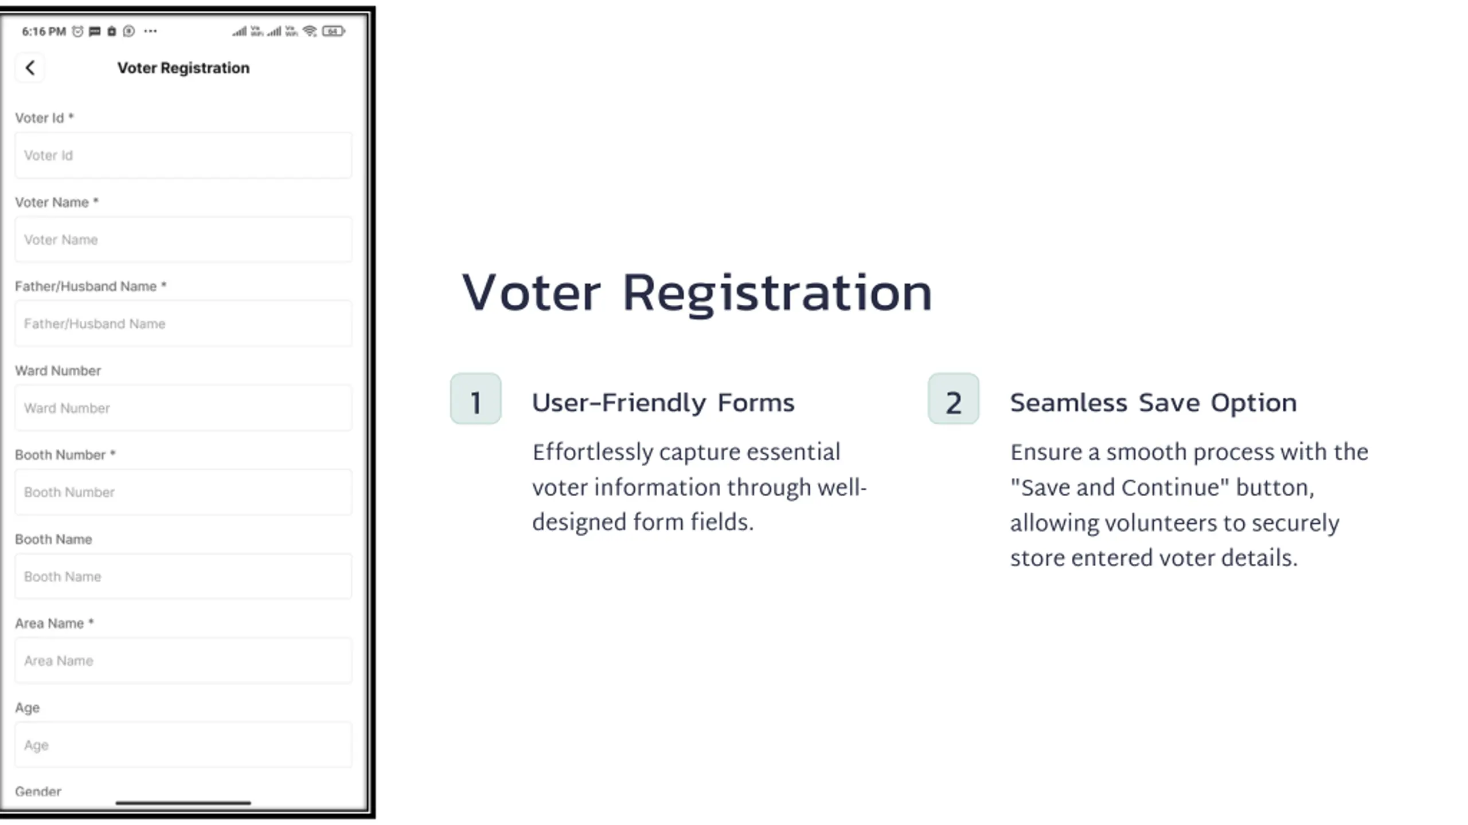Screen dimensions: 1468x825
Task: Click into the Ward Number field
Action: click(x=183, y=408)
